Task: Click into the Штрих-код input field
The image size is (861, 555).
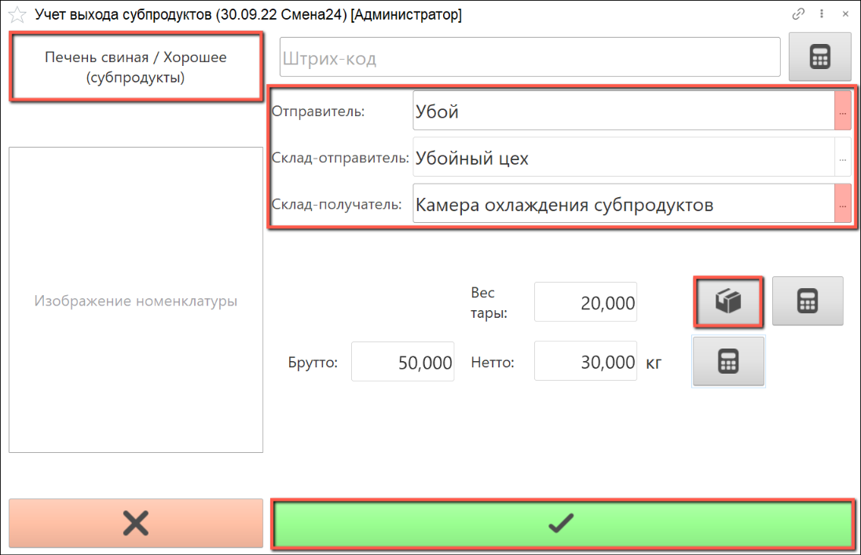Action: click(x=529, y=58)
